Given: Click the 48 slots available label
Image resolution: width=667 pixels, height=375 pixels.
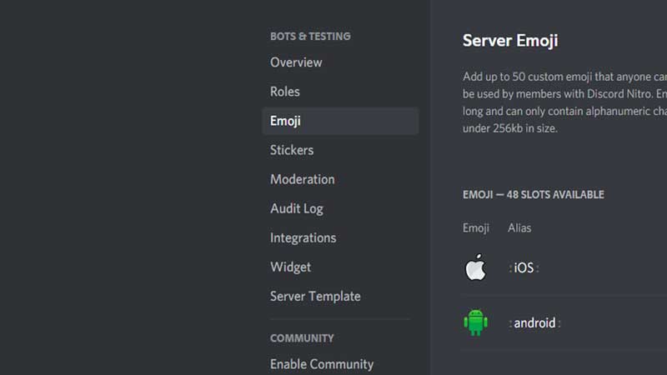Looking at the screenshot, I should point(534,194).
